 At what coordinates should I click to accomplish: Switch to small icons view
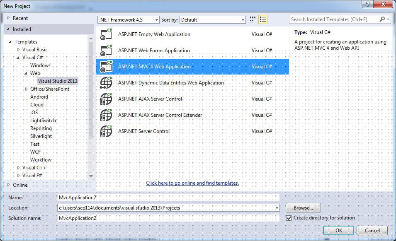tap(253, 20)
